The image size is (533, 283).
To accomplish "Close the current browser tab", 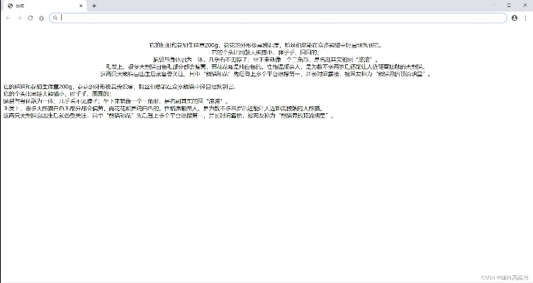I will pyautogui.click(x=81, y=6).
